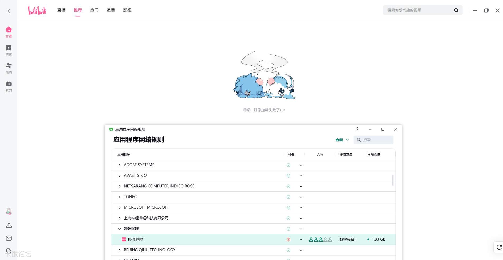The height and width of the screenshot is (260, 503).
Task: Click the user avatar in sidebar
Action: click(x=9, y=212)
